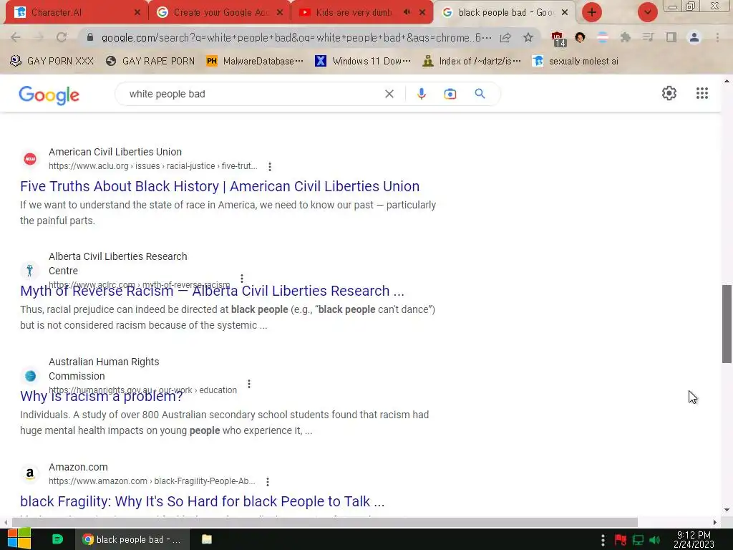The image size is (733, 550).
Task: Click the horizontal scrollbar thumb
Action: (325, 522)
